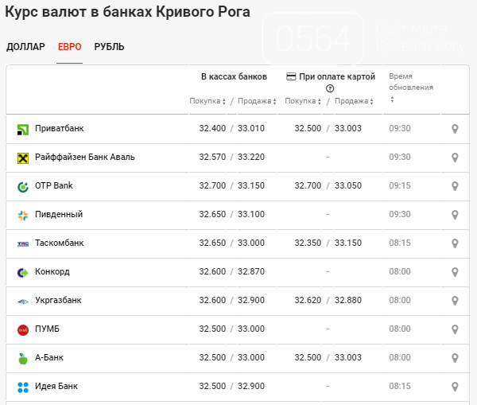Open the Таскомбанк bank link

(x=60, y=243)
